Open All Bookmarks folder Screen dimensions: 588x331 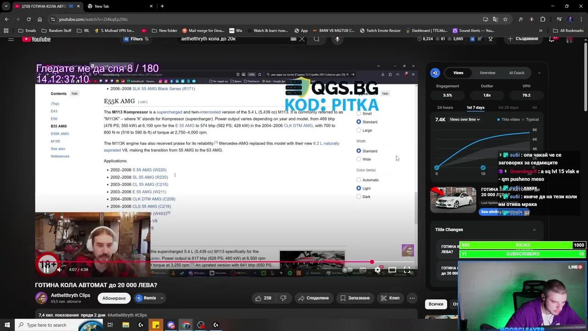568,31
